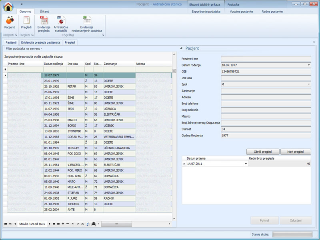Open Evidencija nedostavljenih uputnica report
320x240 pixels.
pos(87,24)
